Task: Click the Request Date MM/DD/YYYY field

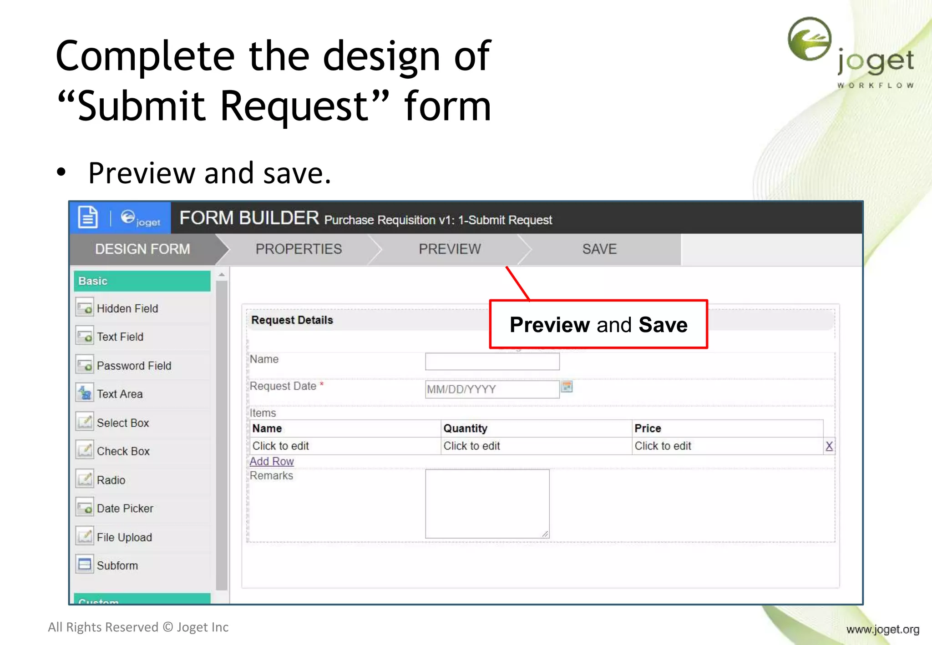Action: pyautogui.click(x=492, y=389)
